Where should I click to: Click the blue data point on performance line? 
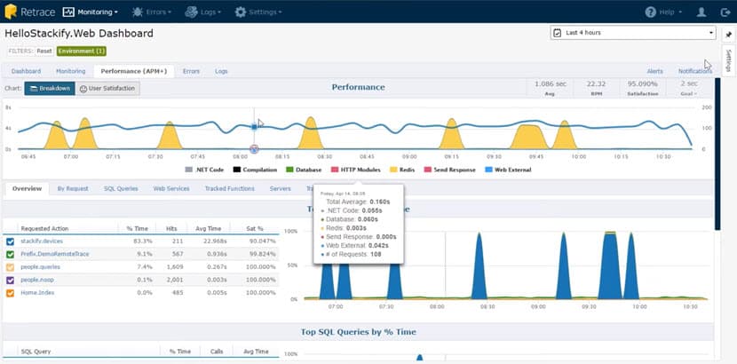254,126
